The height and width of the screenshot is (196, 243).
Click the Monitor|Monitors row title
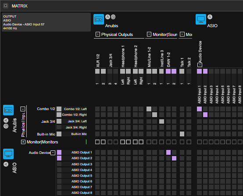42,142
